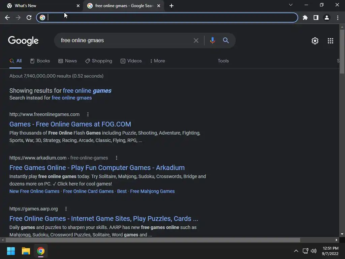The image size is (345, 259).
Task: Click the http://www.freeonlinegames.com URL text
Action: pyautogui.click(x=44, y=115)
